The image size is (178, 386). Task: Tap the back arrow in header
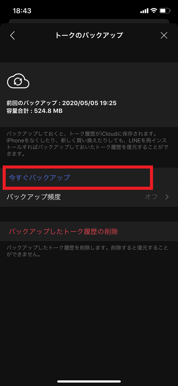pyautogui.click(x=12, y=35)
